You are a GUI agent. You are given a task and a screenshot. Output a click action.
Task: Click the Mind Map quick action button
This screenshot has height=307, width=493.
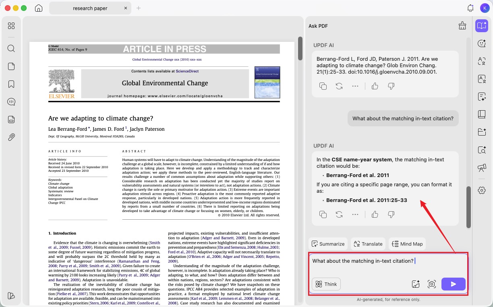pos(407,244)
